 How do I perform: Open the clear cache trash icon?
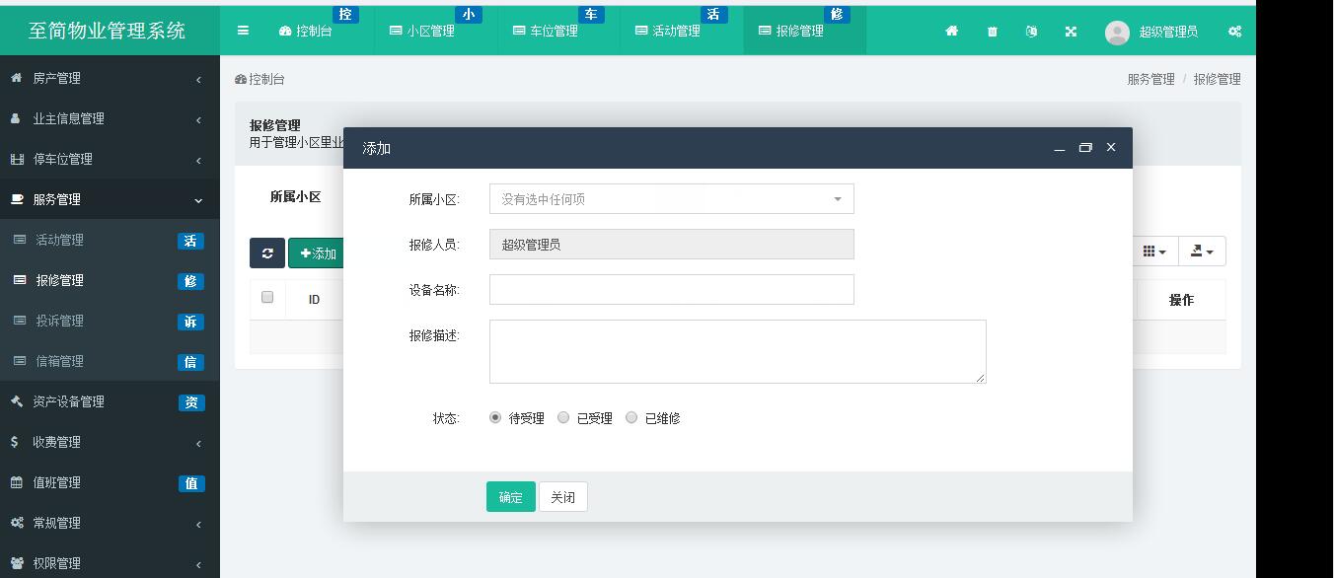991,32
